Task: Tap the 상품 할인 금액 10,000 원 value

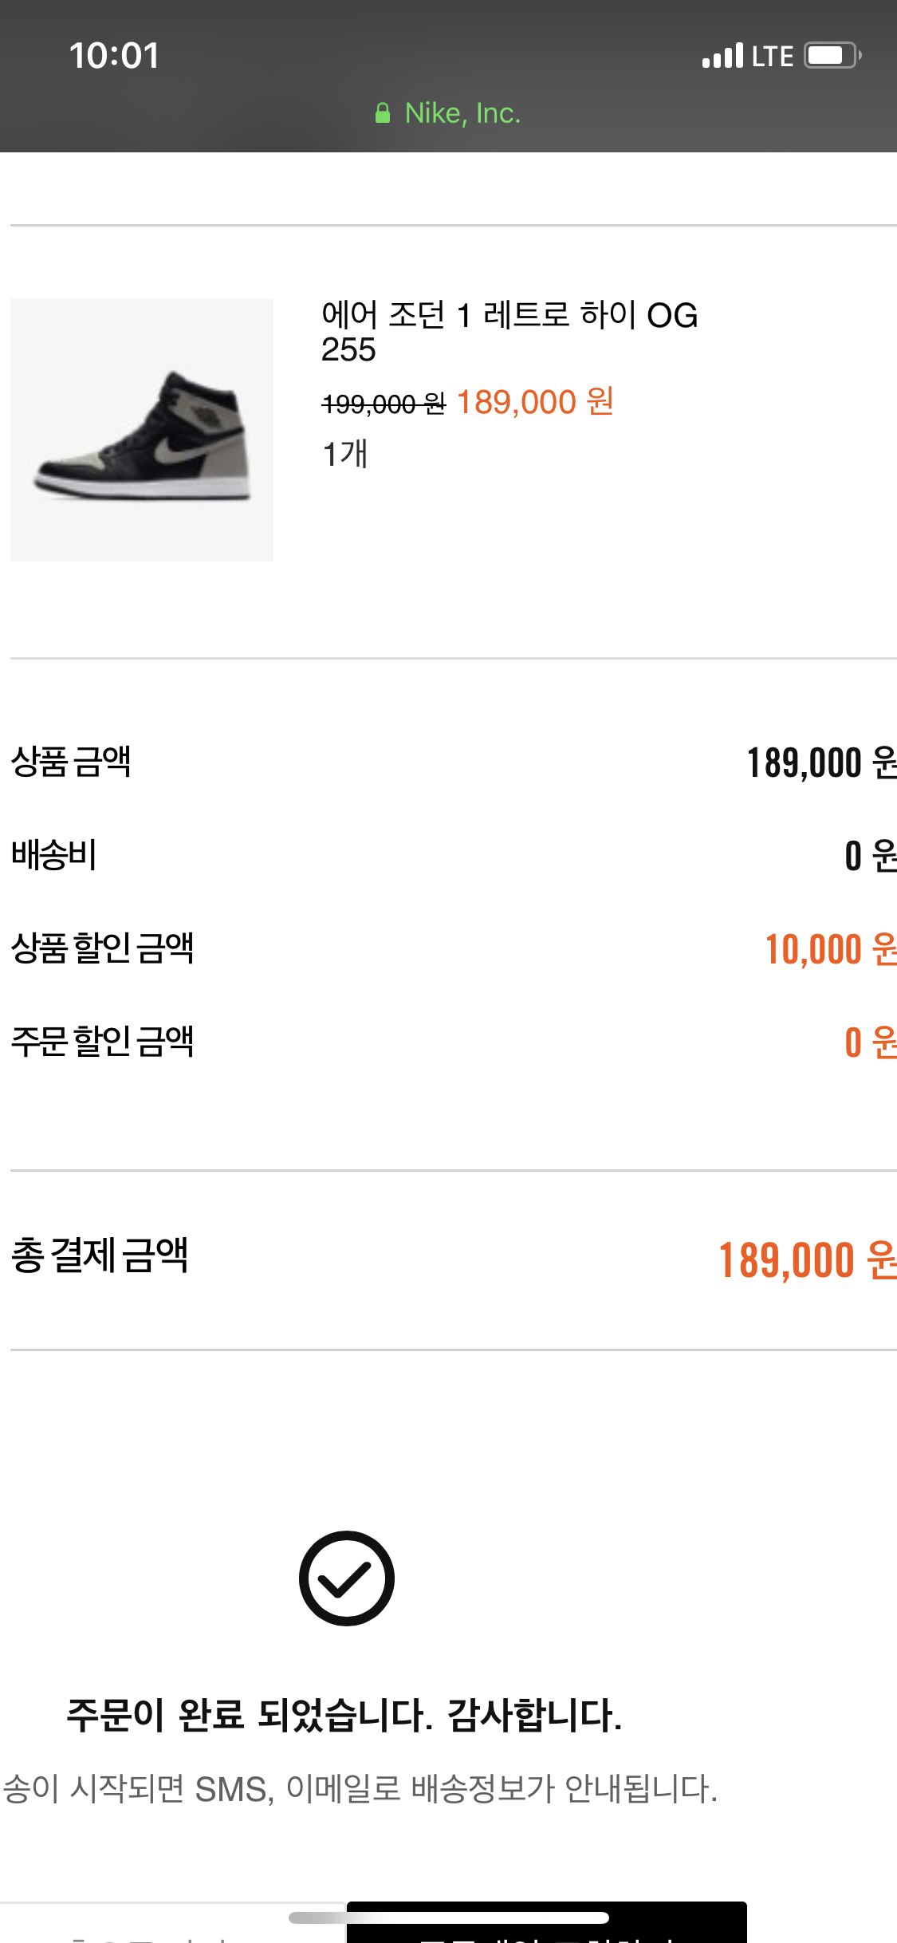Action: [830, 949]
